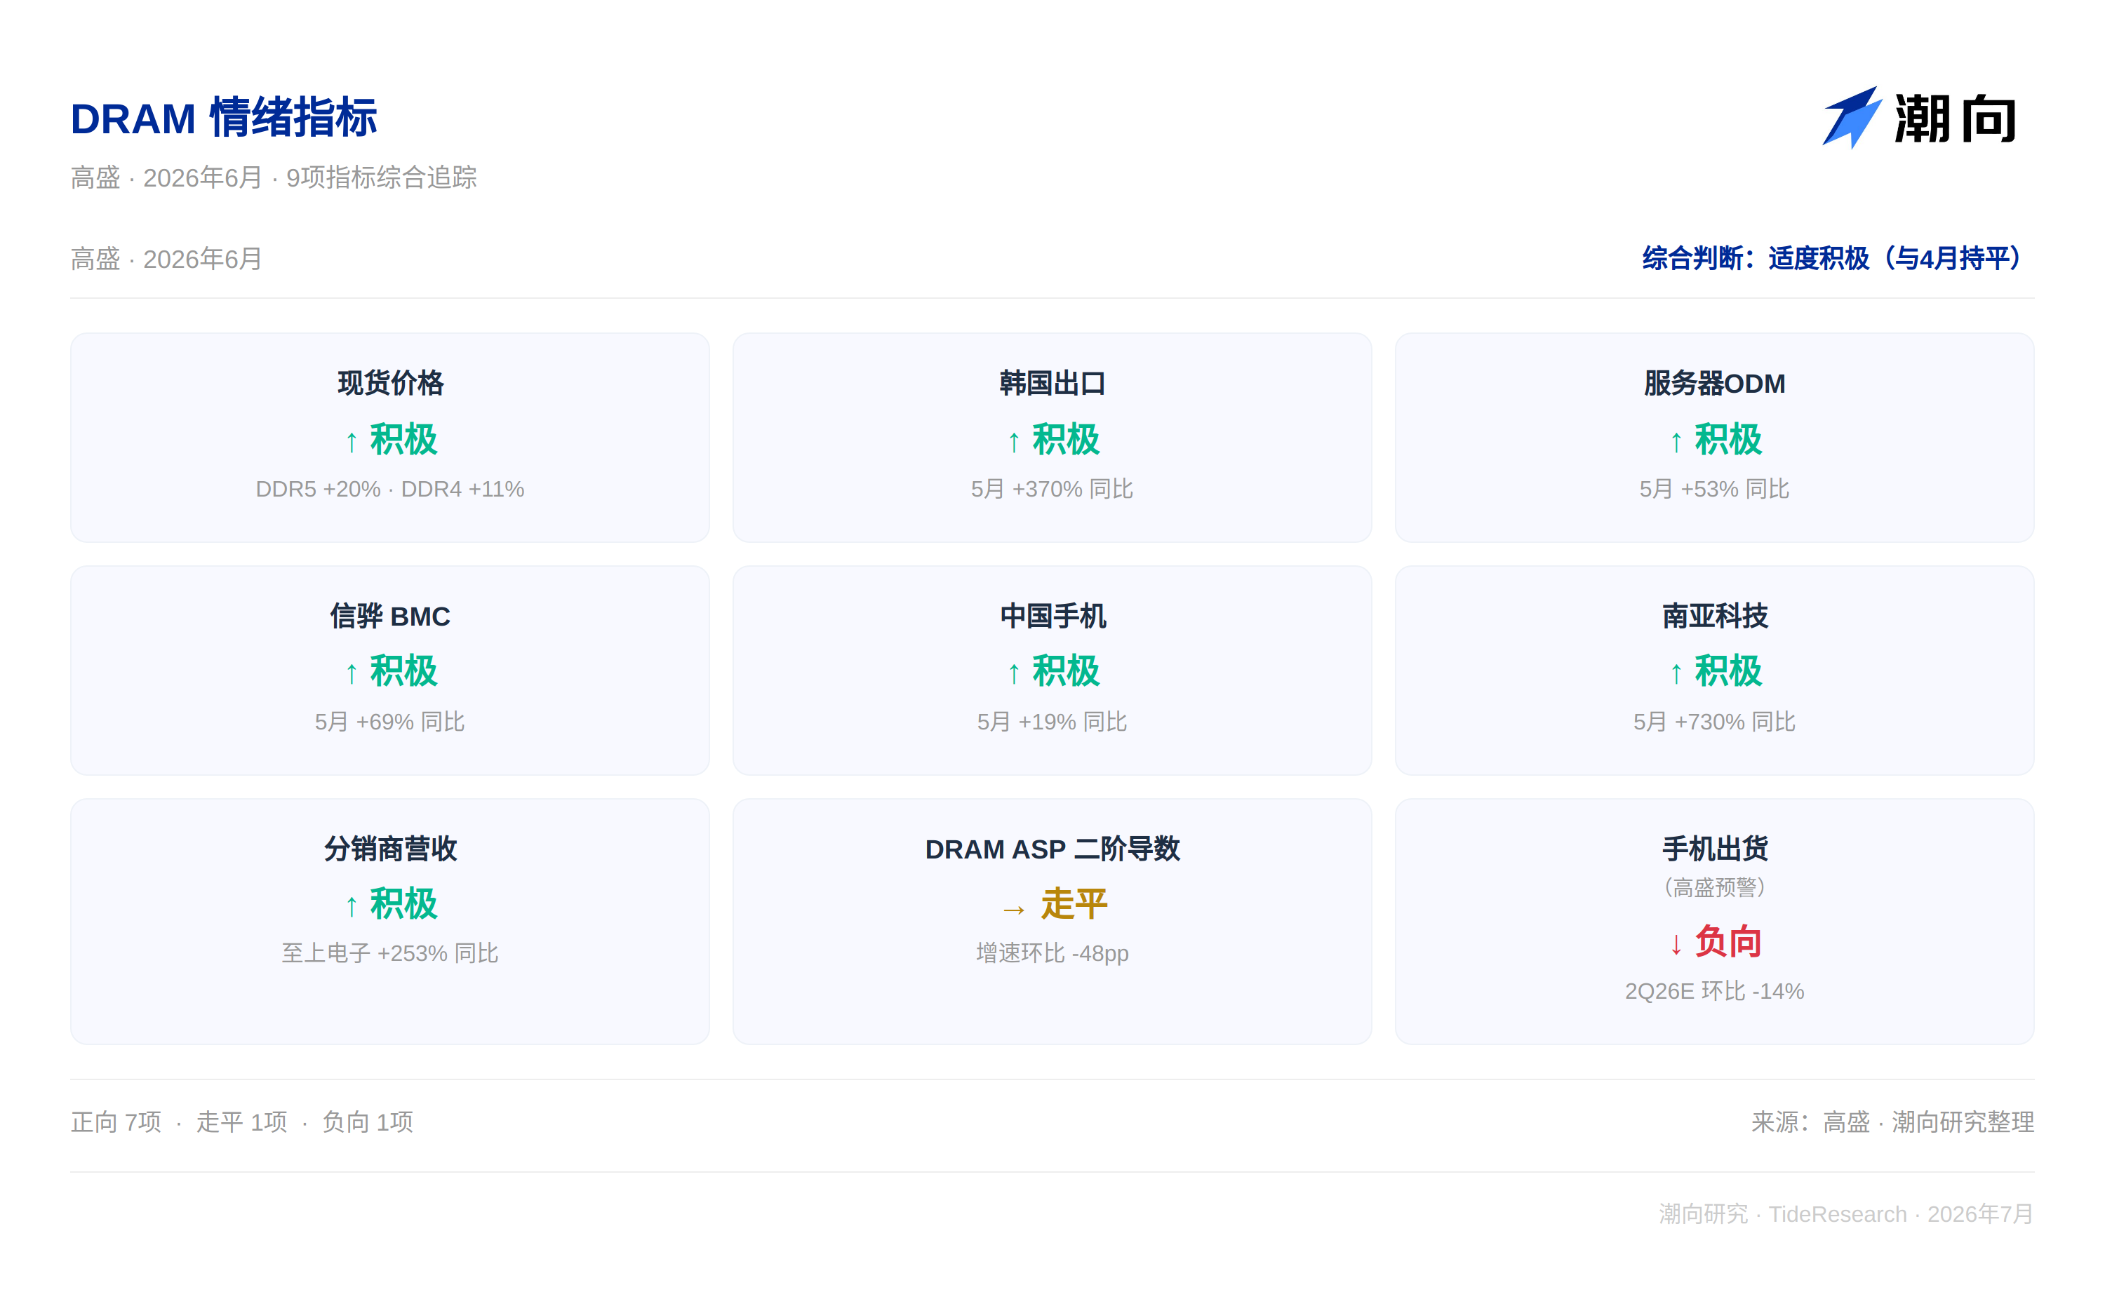Viewport: 2105px width, 1313px height.
Task: Click the 5月 +730% 同比 value under 南亚科技
Action: pyautogui.click(x=1714, y=722)
